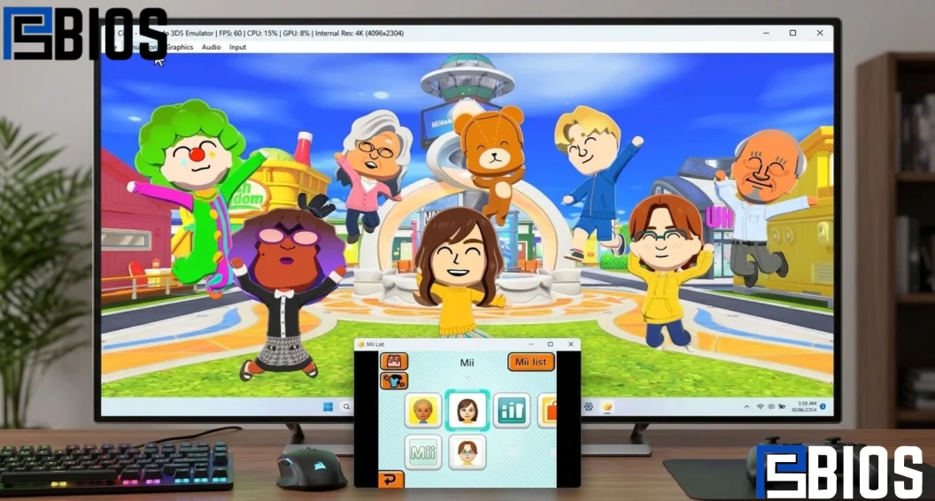Close the 3DS Emulator main window
This screenshot has height=501, width=935.
click(820, 33)
